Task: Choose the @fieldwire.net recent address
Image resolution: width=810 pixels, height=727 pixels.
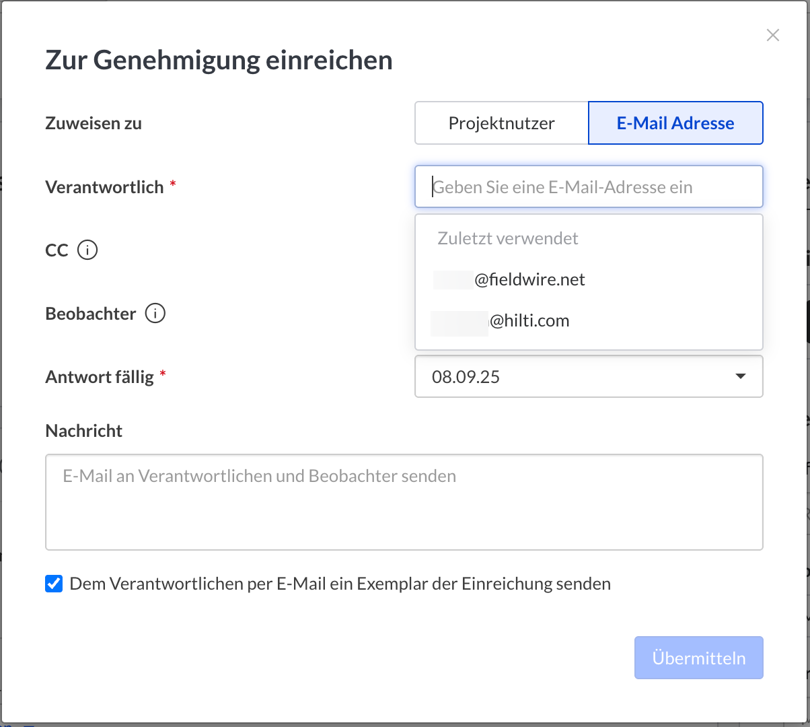Action: tap(511, 280)
